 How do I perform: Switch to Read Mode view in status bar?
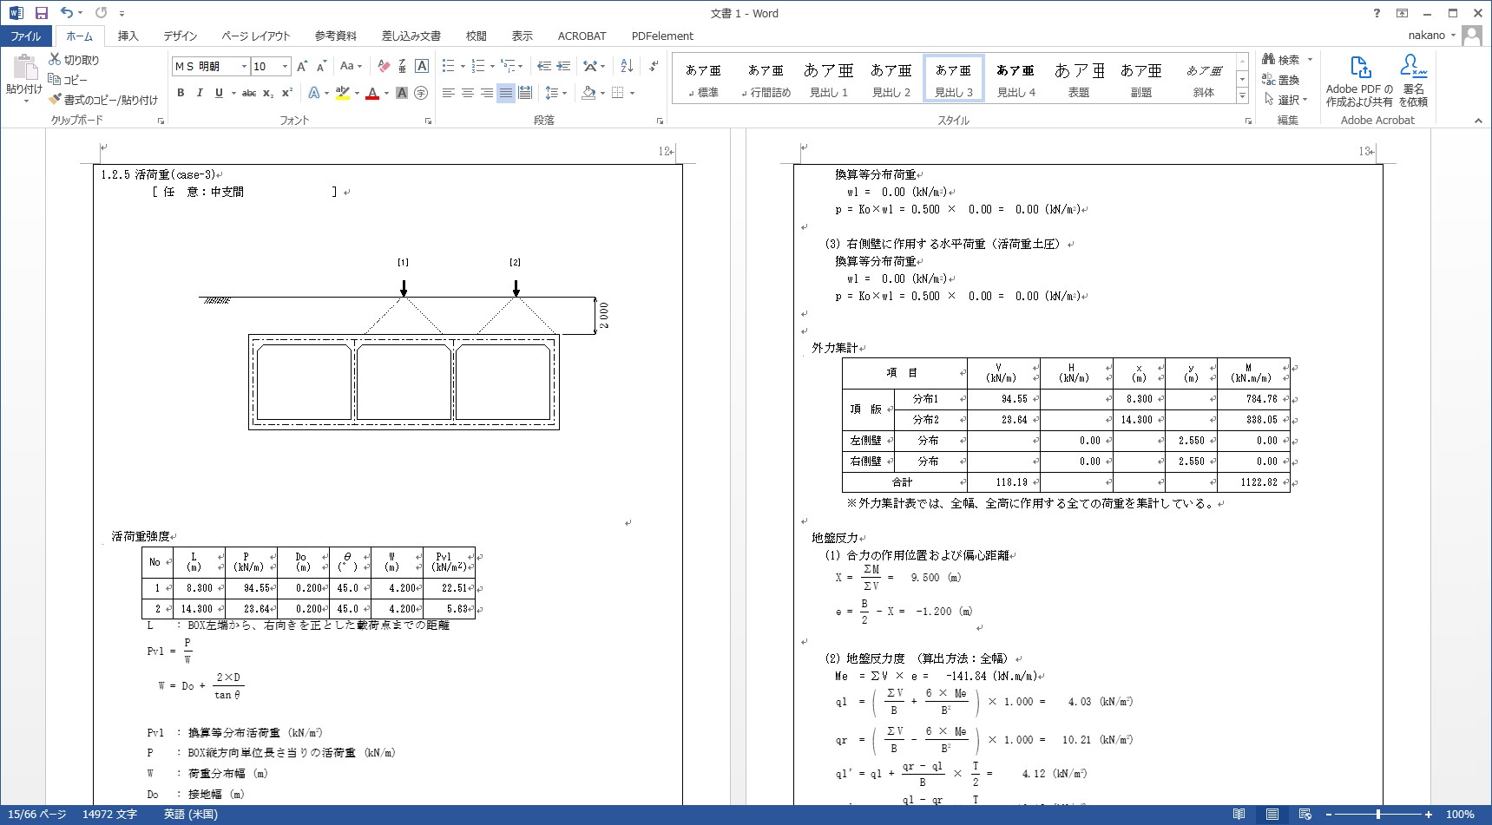(1239, 815)
